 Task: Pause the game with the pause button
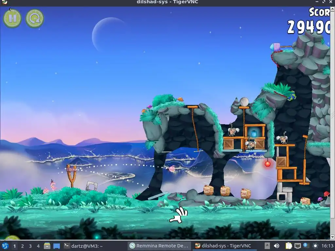click(12, 18)
